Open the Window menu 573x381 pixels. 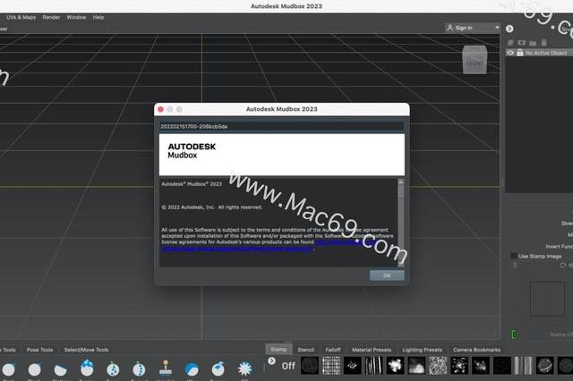pyautogui.click(x=76, y=17)
